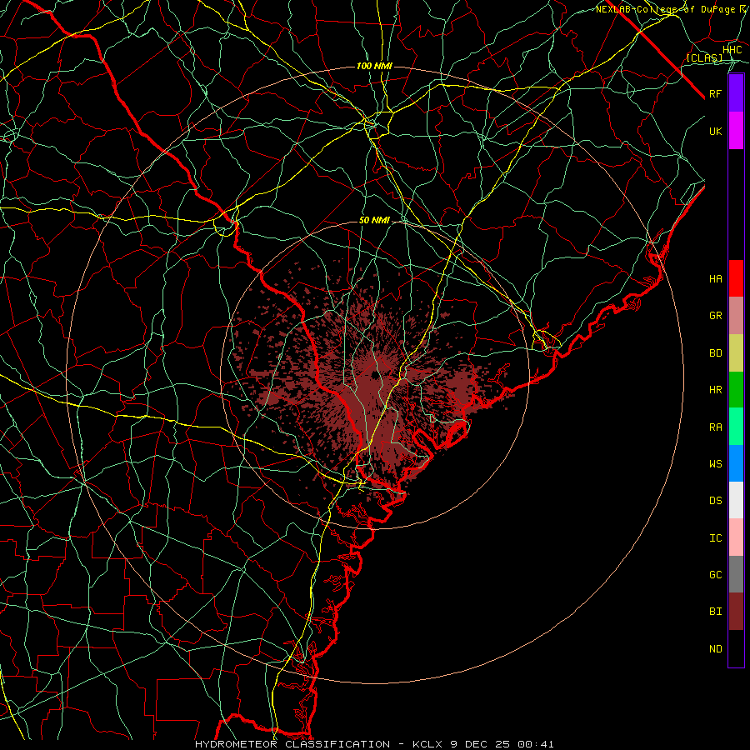
Task: Click the GR legend label
Action: click(x=716, y=316)
